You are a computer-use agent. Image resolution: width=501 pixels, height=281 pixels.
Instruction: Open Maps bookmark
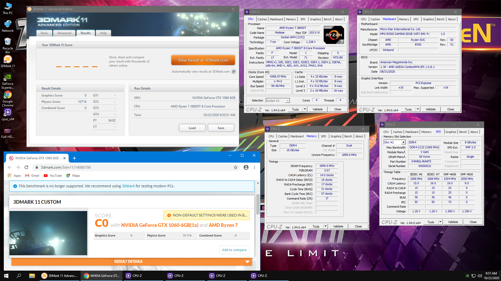73,176
